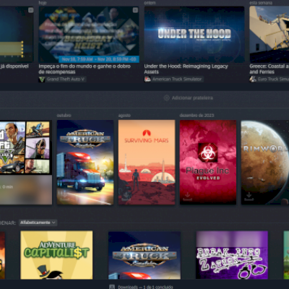The width and height of the screenshot is (289, 289).
Task: Open the Greece ferry news image
Action: tap(269, 35)
